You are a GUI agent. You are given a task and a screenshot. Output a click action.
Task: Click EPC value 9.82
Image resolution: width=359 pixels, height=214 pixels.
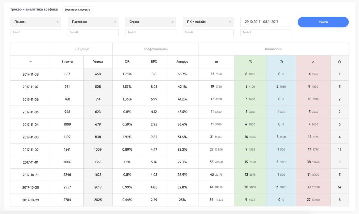(x=154, y=137)
